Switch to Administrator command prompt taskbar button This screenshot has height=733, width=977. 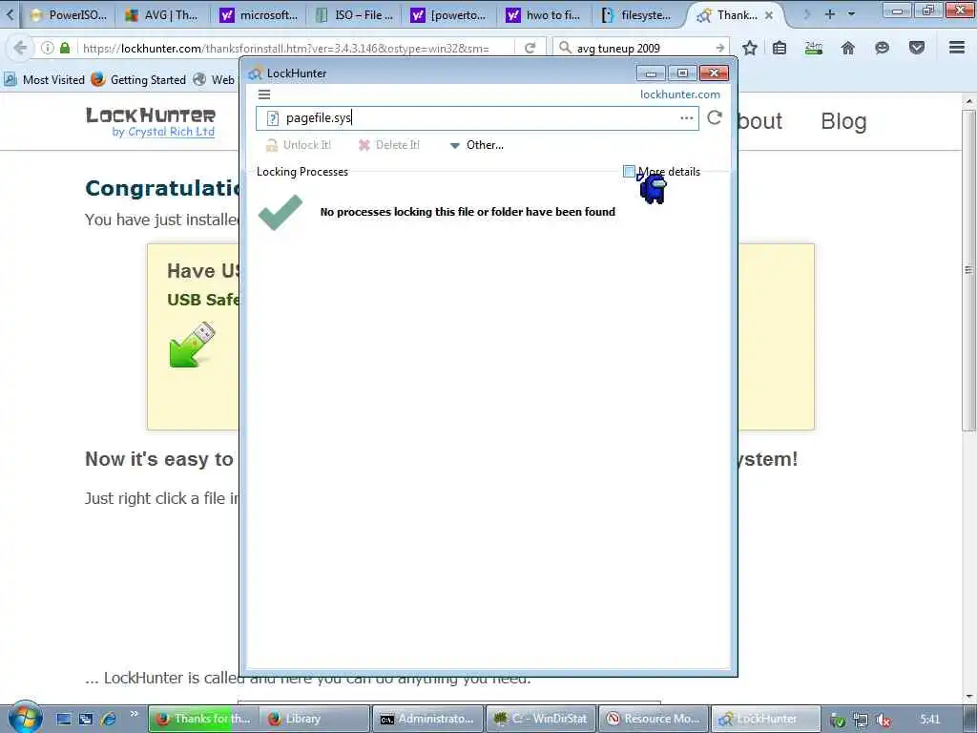point(427,719)
